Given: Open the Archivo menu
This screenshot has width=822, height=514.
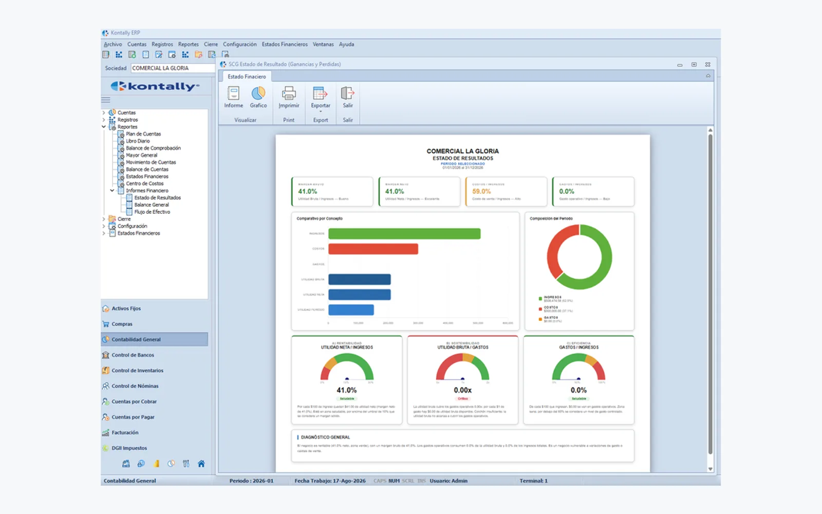Looking at the screenshot, I should 113,44.
